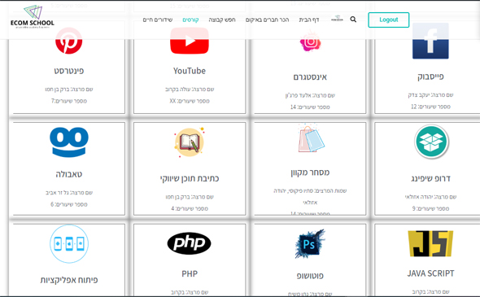480x297 pixels.
Task: Open the Photoshop Ps icon
Action: [x=309, y=244]
